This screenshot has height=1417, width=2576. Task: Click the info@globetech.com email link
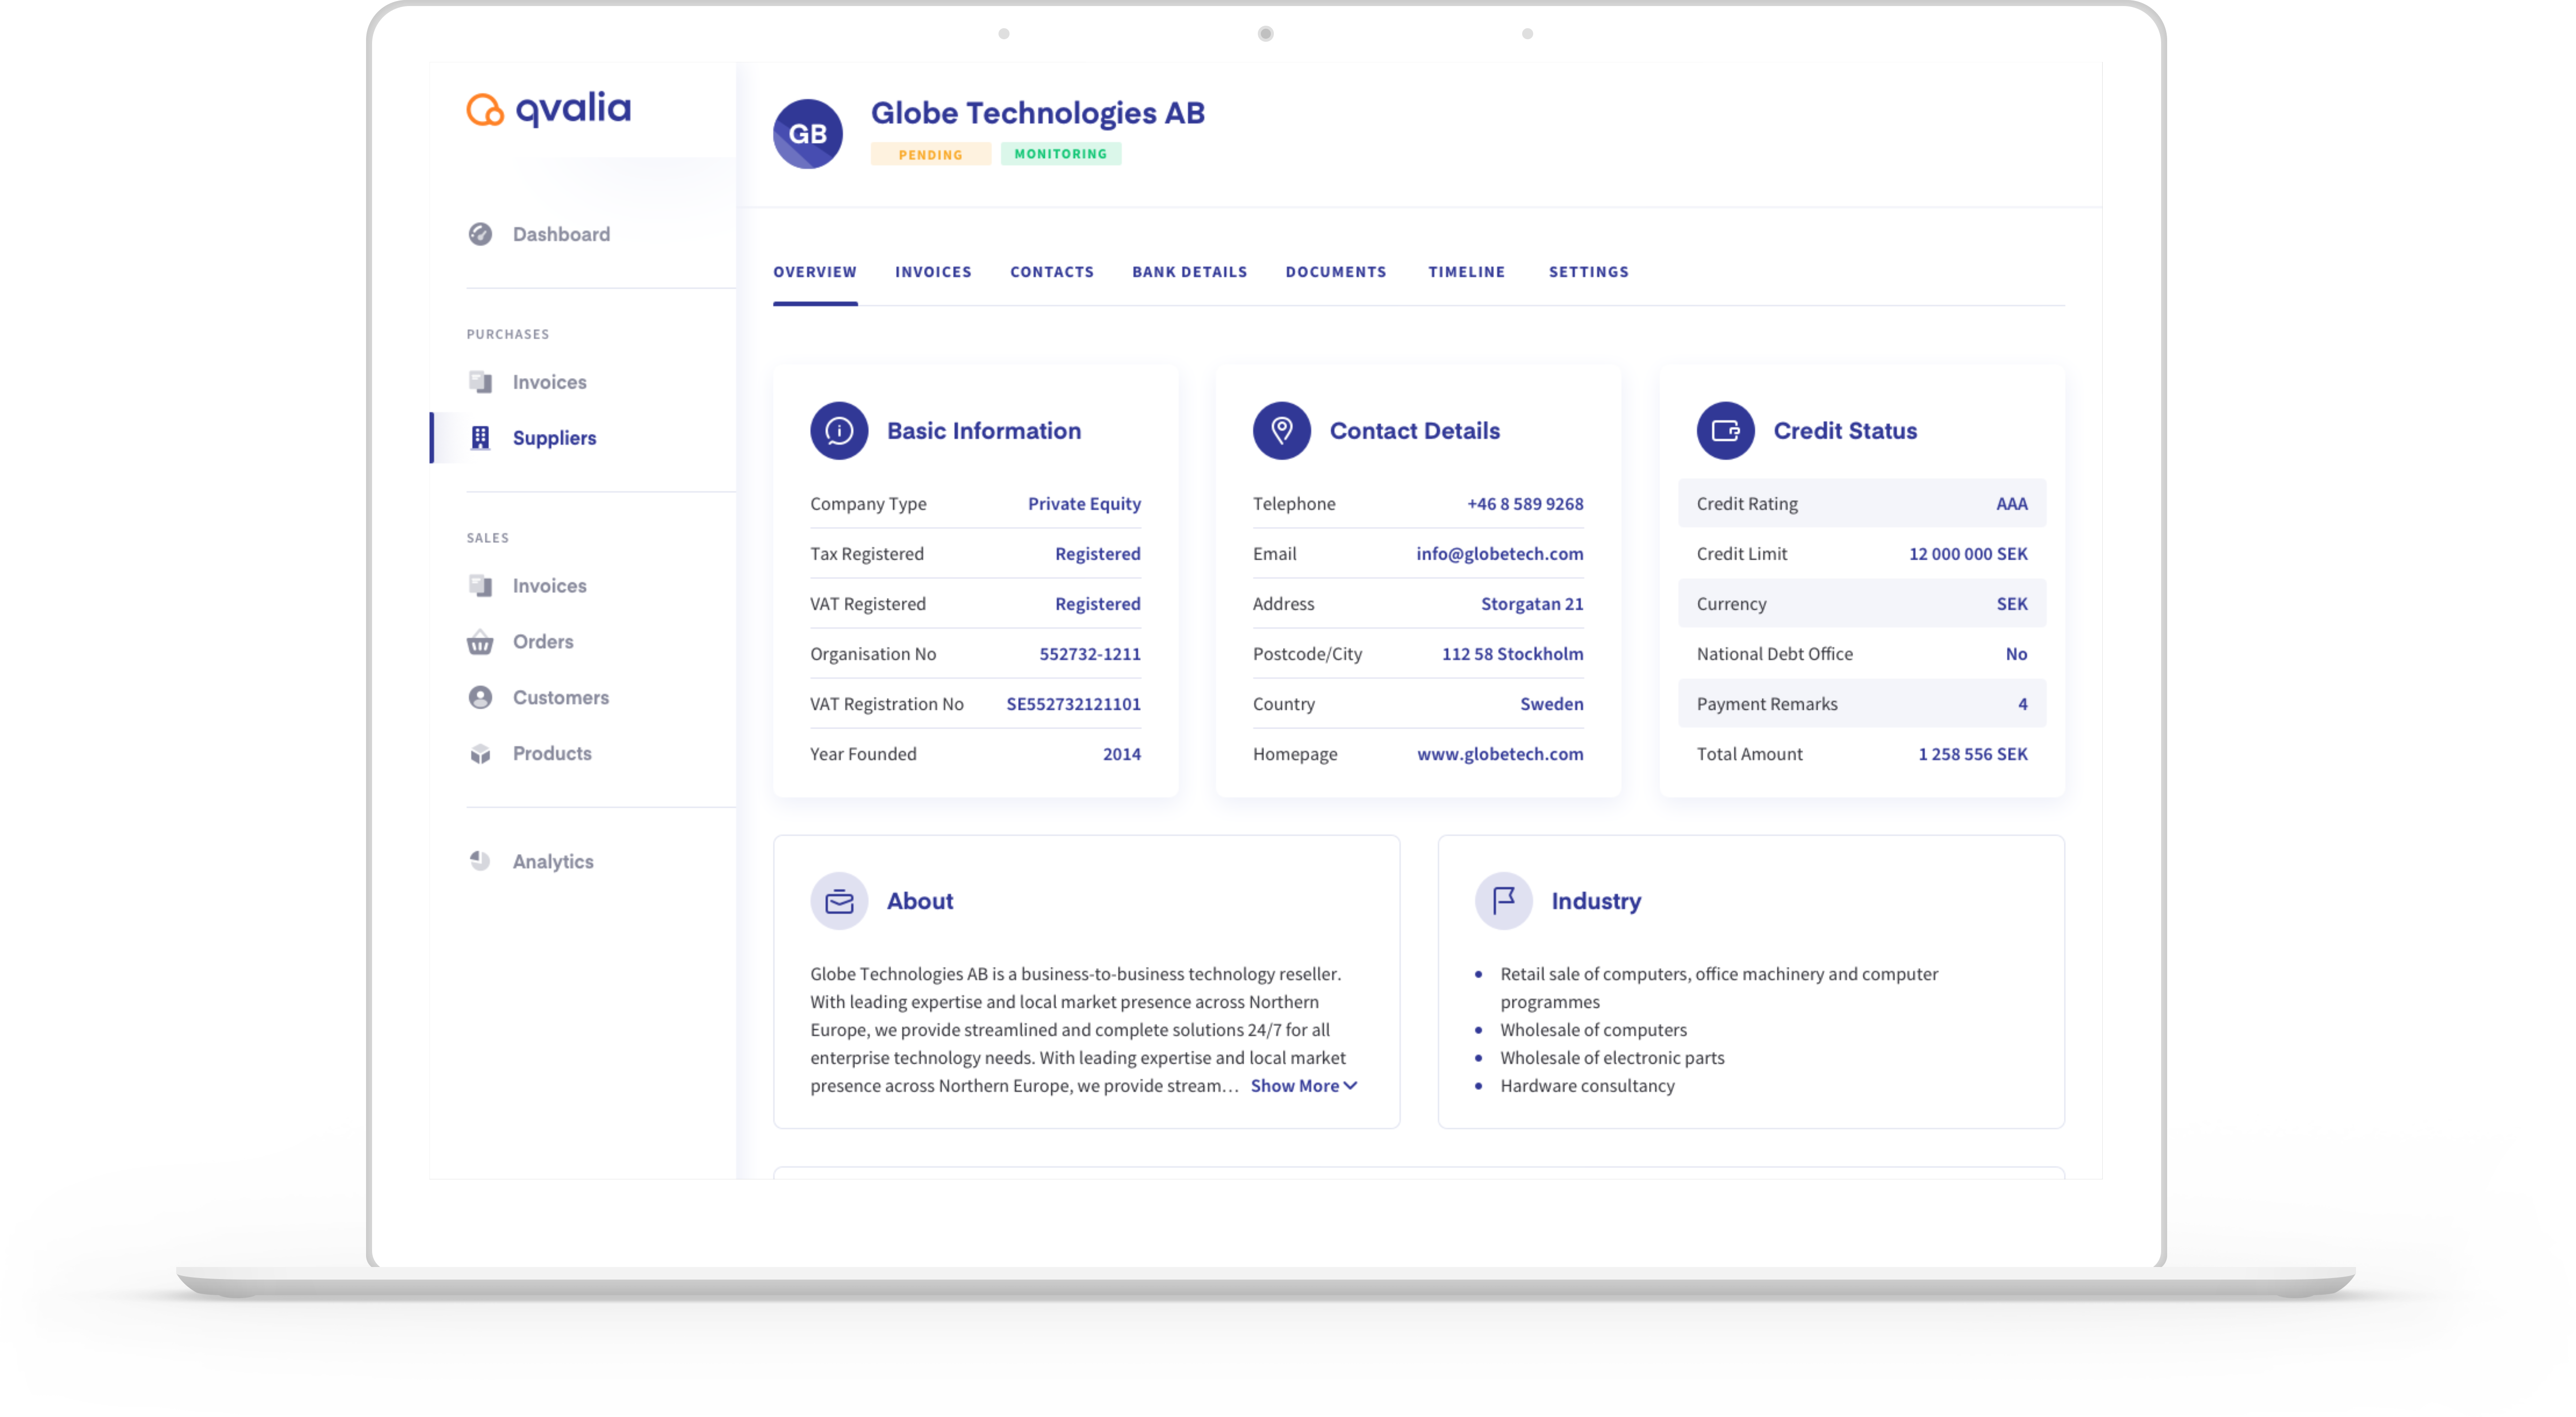click(x=1499, y=554)
